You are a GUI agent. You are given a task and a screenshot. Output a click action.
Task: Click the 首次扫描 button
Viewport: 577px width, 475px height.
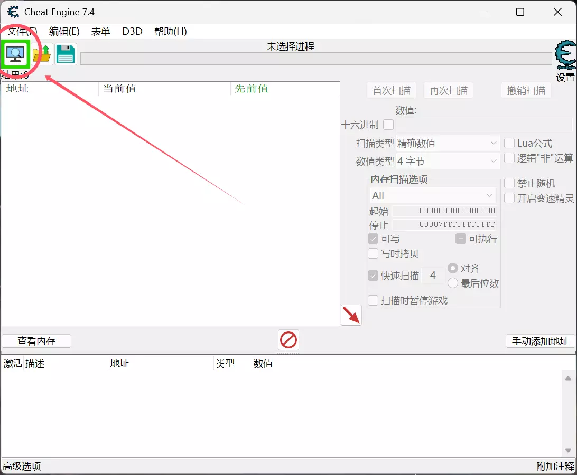click(392, 90)
